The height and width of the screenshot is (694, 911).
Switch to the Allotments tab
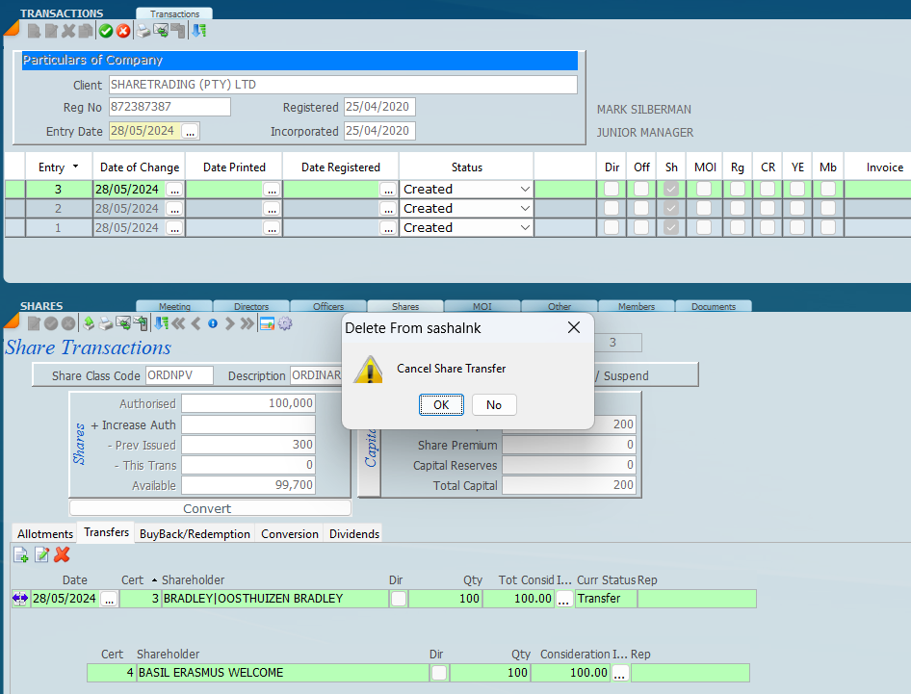(44, 533)
